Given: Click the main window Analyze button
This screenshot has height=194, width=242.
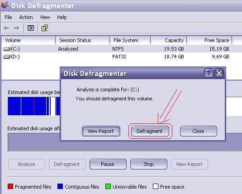Looking at the screenshot, I should click(27, 164).
